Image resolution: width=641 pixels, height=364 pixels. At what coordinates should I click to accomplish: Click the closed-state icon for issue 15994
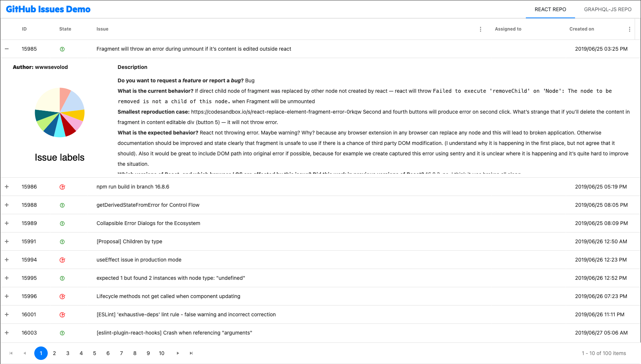click(x=62, y=260)
